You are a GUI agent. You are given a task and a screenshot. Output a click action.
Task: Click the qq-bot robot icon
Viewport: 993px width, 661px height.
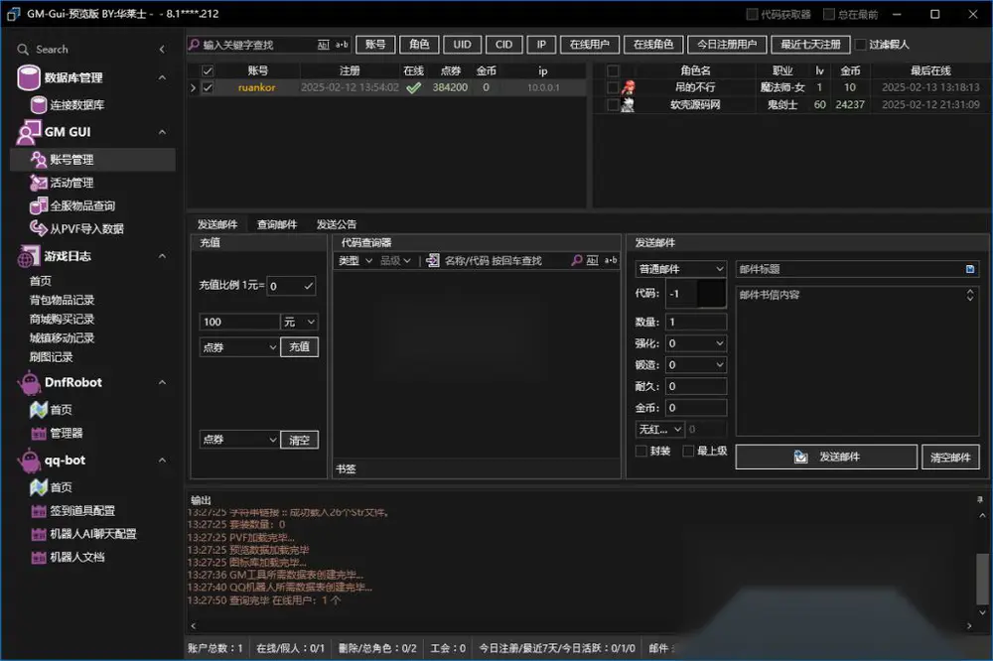[29, 461]
